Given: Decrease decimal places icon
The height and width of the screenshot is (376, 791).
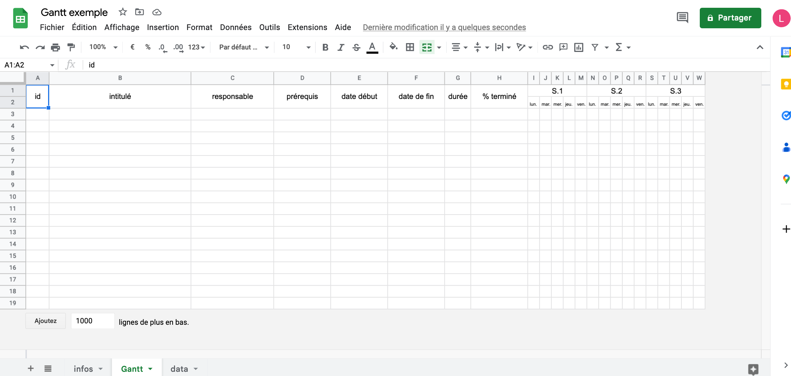Looking at the screenshot, I should (163, 48).
